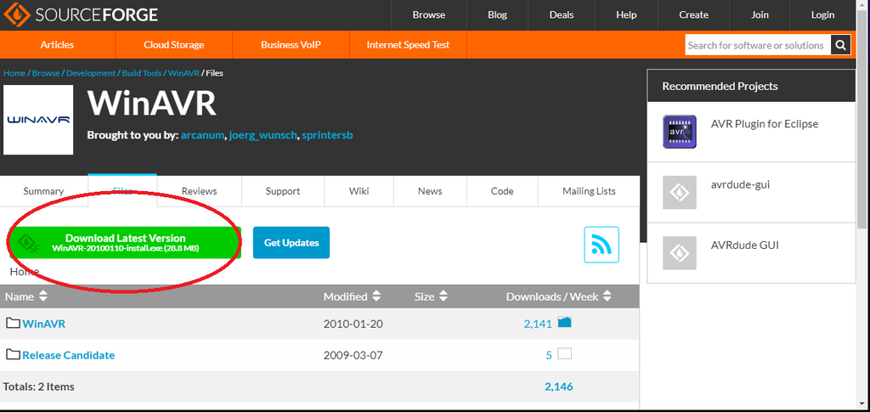Viewport: 870px width, 412px height.
Task: Click the Download Latest Version button
Action: (125, 243)
